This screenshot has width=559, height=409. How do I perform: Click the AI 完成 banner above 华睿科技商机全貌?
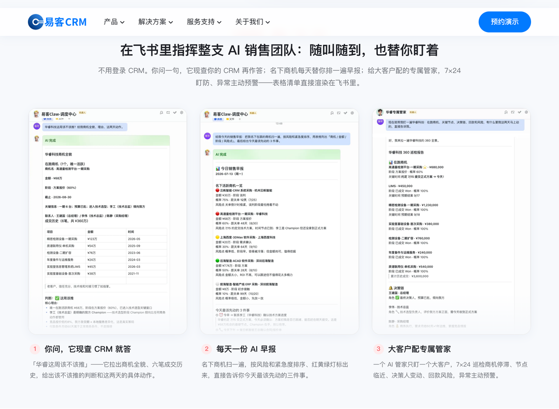(106, 140)
